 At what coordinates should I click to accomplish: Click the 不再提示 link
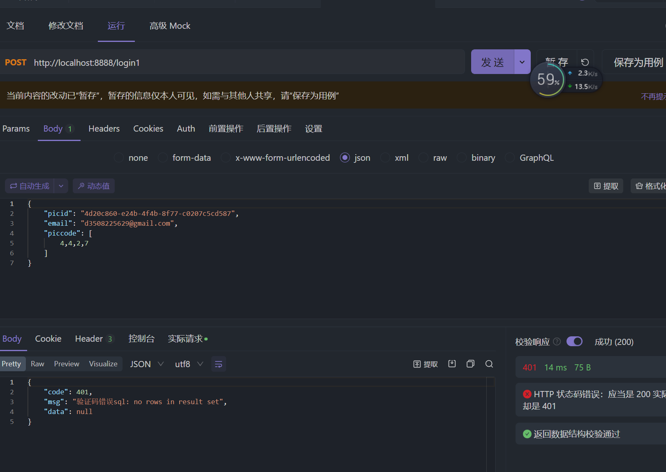pyautogui.click(x=653, y=96)
